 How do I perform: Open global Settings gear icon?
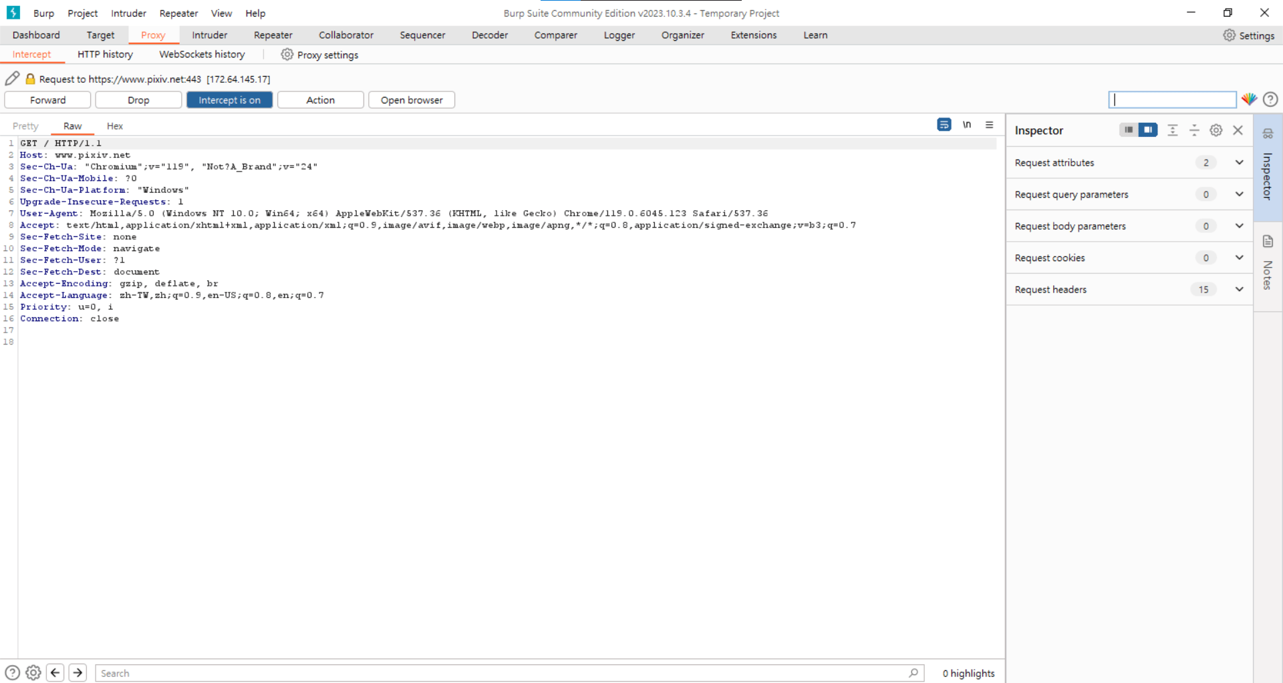click(x=1229, y=35)
